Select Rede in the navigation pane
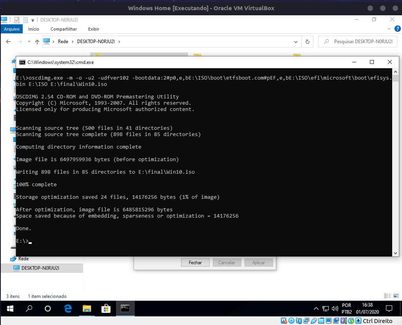The width and height of the screenshot is (402, 325). [x=24, y=259]
